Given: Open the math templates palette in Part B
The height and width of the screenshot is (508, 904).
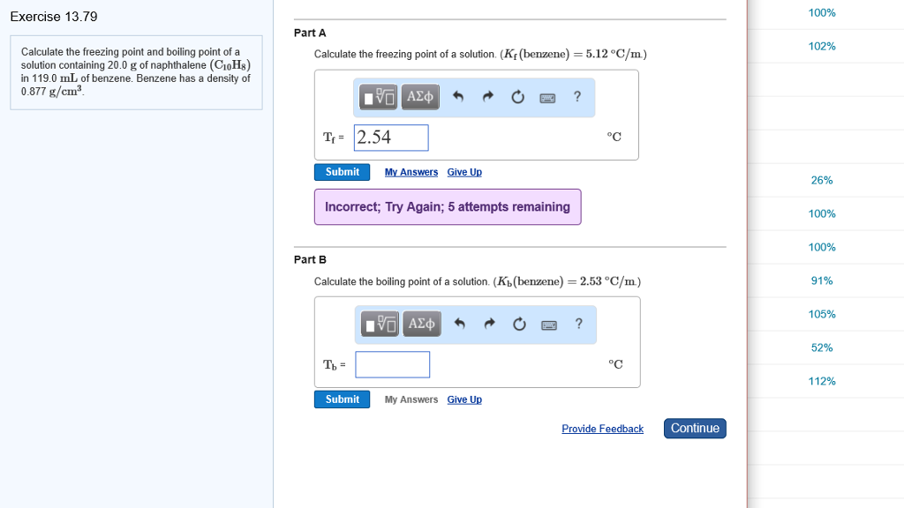Looking at the screenshot, I should (x=378, y=324).
